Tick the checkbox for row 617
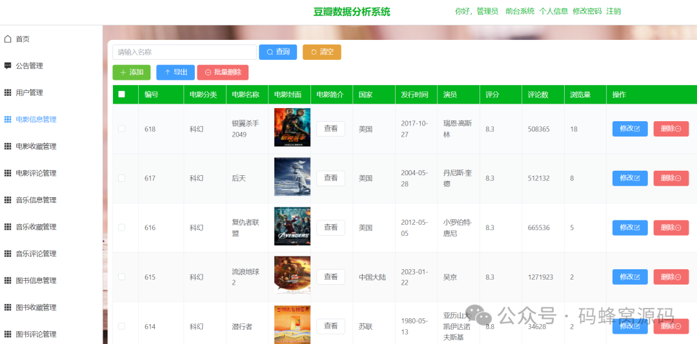 [x=121, y=178]
